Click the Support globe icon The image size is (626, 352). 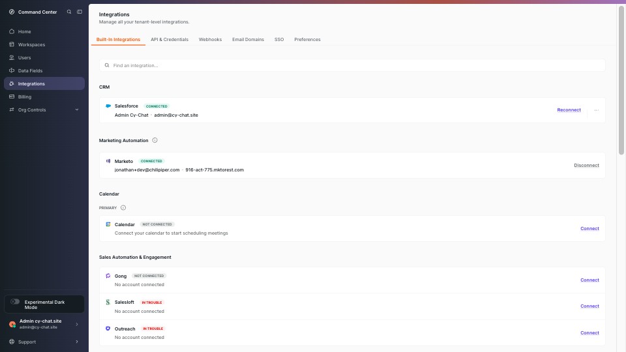(x=12, y=342)
